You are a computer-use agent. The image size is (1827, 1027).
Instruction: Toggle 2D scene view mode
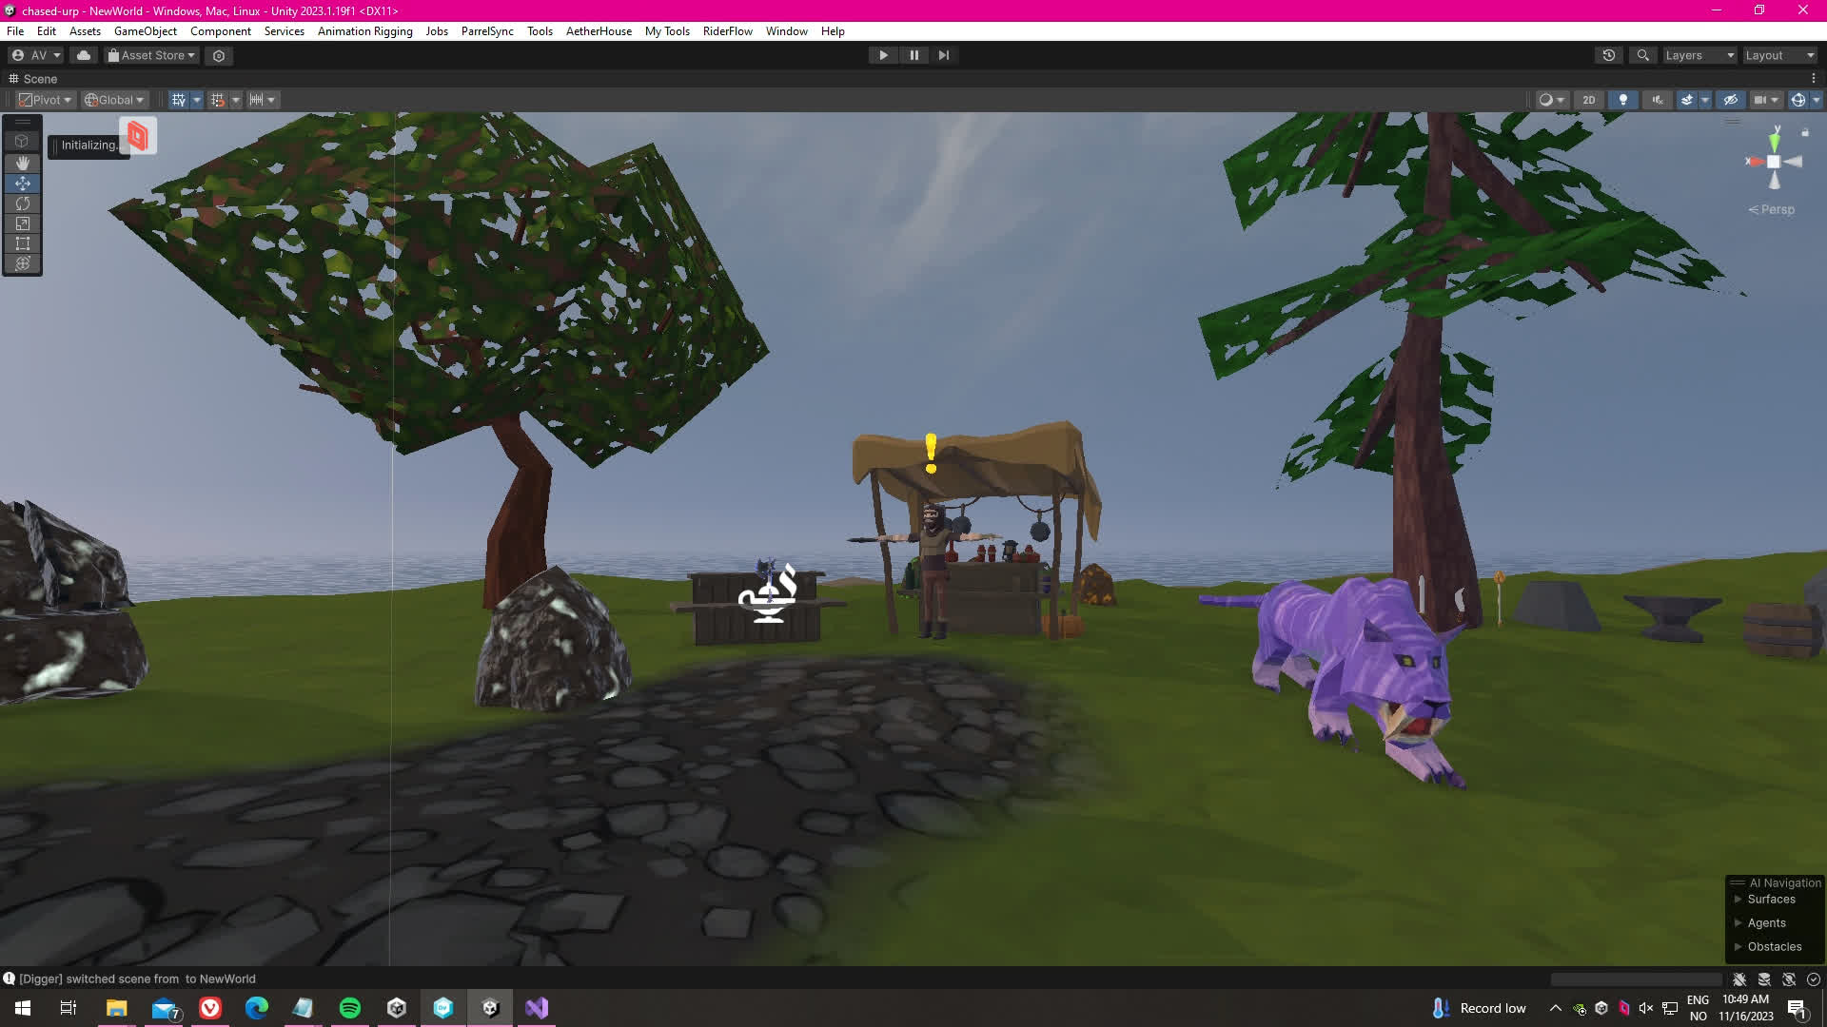click(x=1588, y=100)
